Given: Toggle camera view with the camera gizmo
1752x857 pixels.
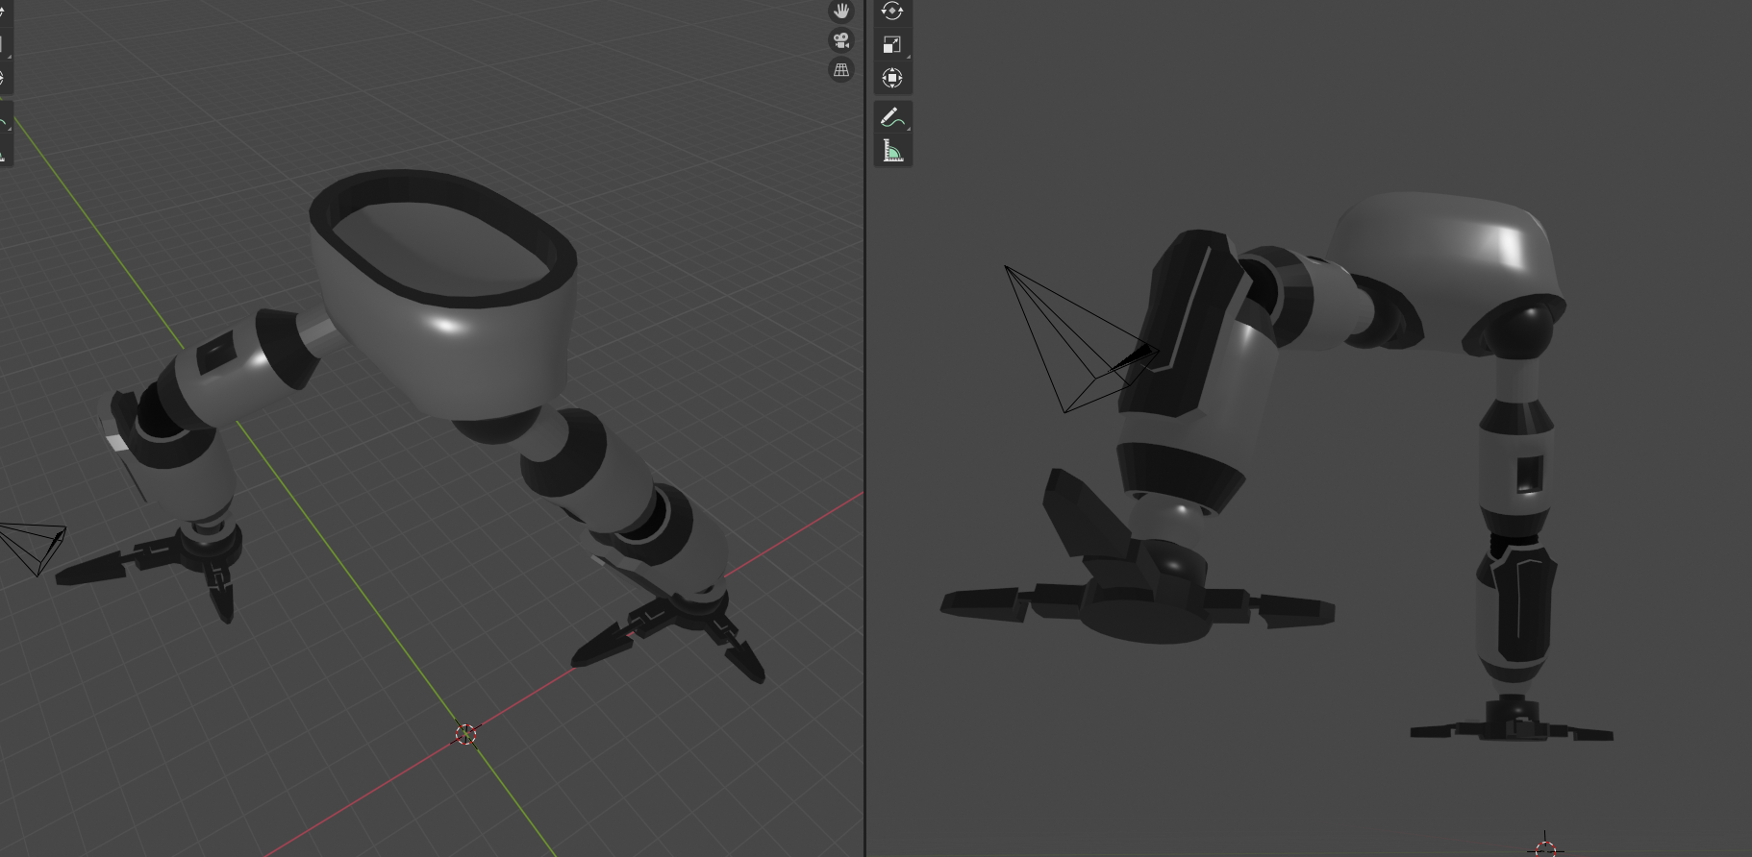Looking at the screenshot, I should (841, 40).
